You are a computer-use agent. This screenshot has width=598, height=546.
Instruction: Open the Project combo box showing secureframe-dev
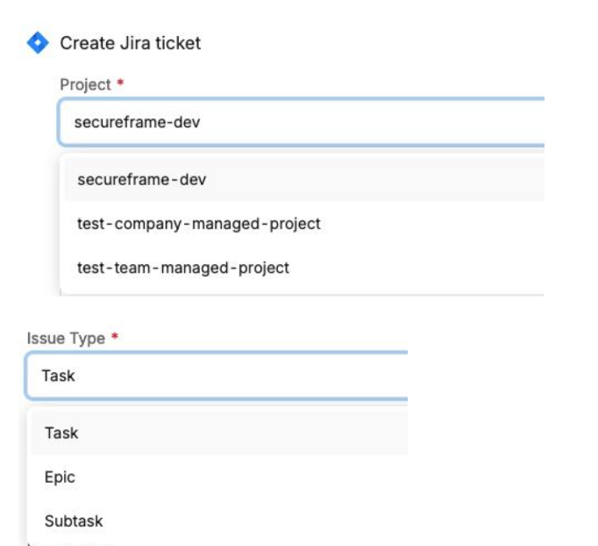point(301,123)
